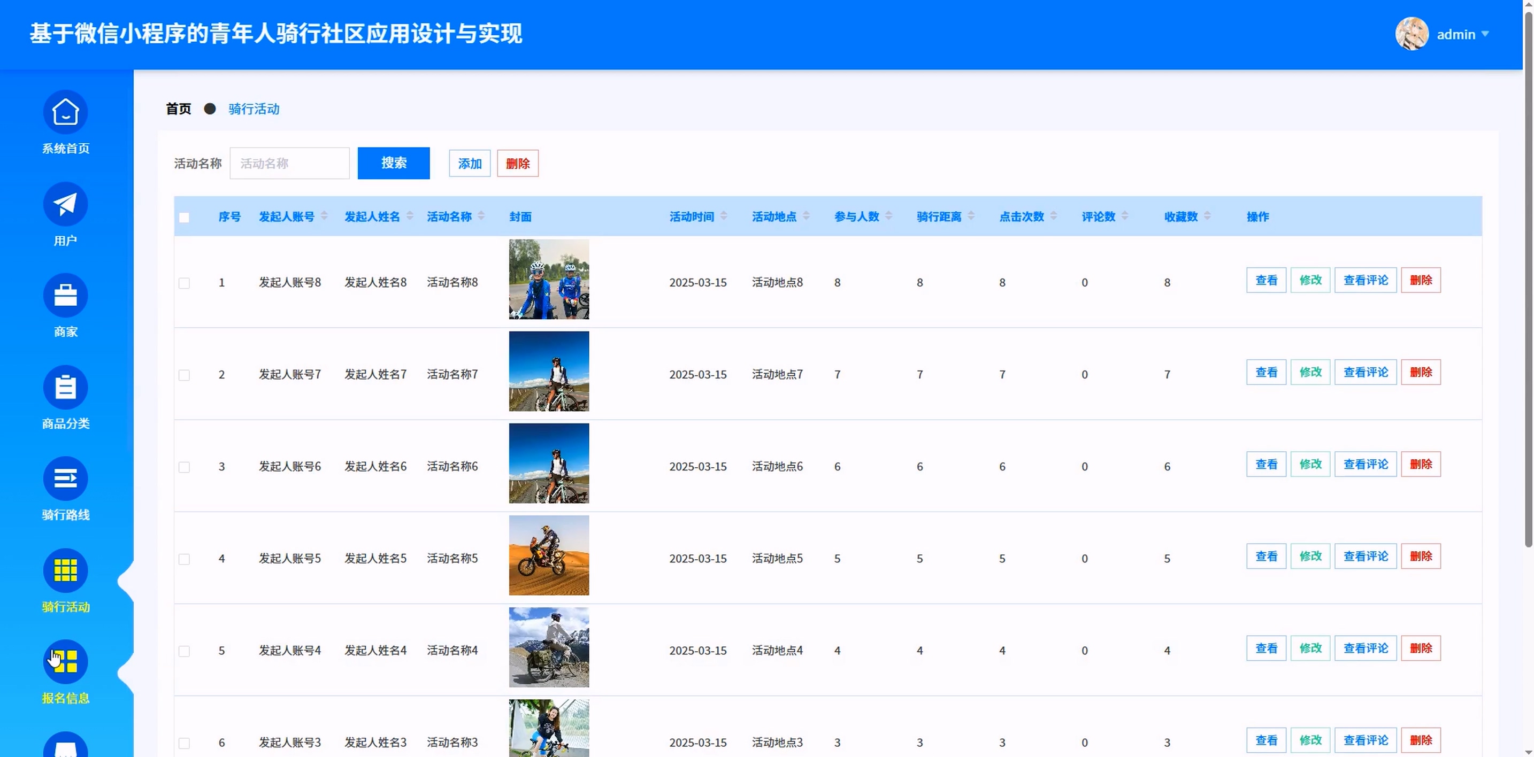Go to 首页 breadcrumb
The width and height of the screenshot is (1534, 757).
(x=178, y=109)
